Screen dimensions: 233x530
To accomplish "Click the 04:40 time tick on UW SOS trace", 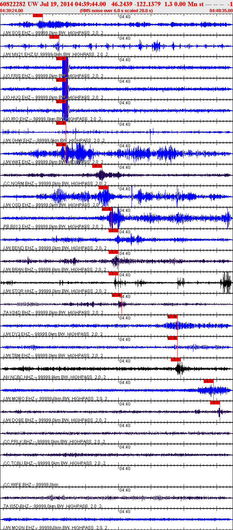I will pyautogui.click(x=125, y=17).
